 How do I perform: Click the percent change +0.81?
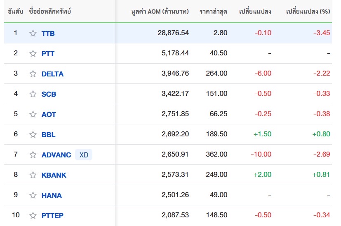(x=321, y=175)
